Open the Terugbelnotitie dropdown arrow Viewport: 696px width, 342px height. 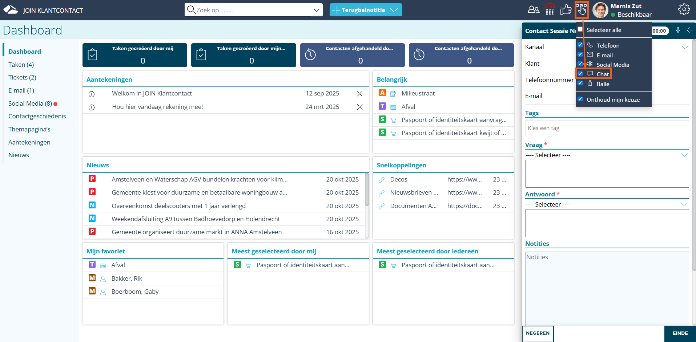point(394,10)
